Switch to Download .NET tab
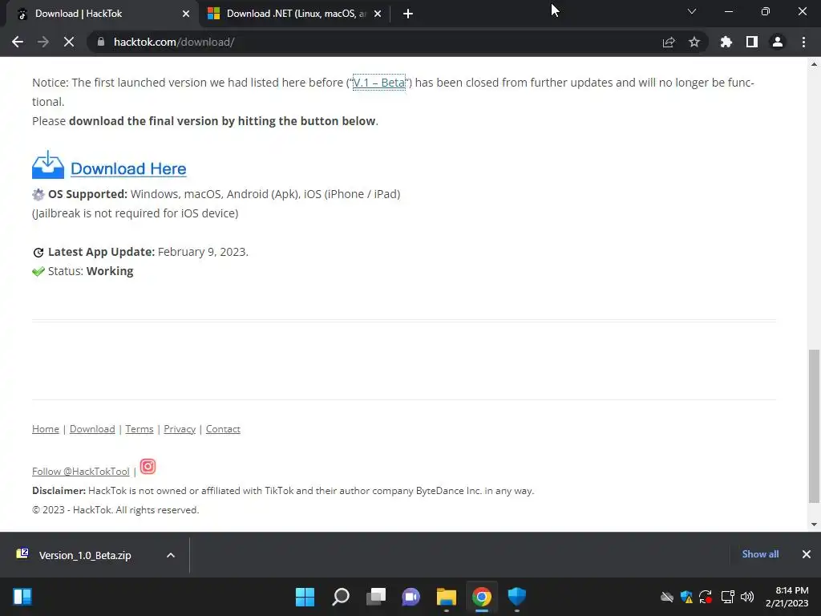Viewport: 821px width, 616px height. pyautogui.click(x=295, y=14)
